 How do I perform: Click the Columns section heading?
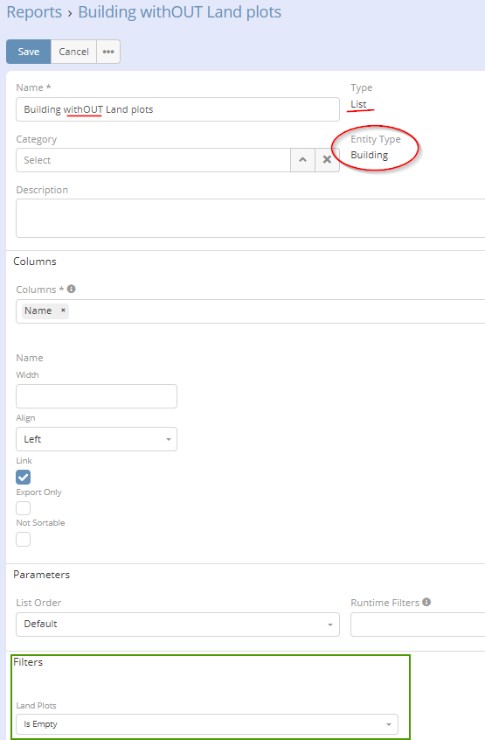[35, 262]
